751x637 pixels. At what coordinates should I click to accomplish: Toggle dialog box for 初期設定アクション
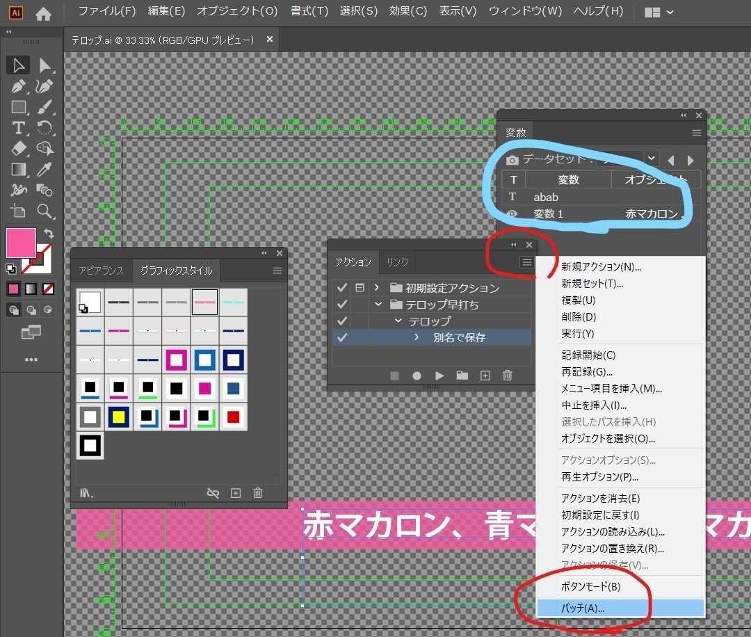pos(360,287)
